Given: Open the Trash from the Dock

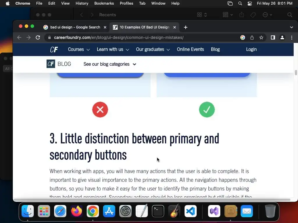Looking at the screenshot, I should click(x=270, y=211).
